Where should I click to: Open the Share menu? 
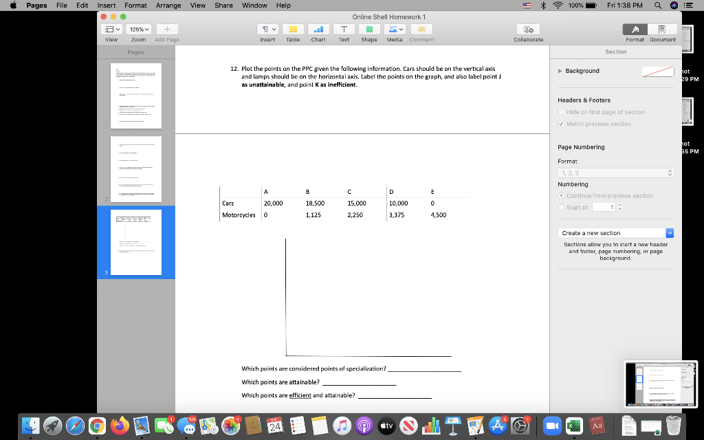[x=223, y=5]
